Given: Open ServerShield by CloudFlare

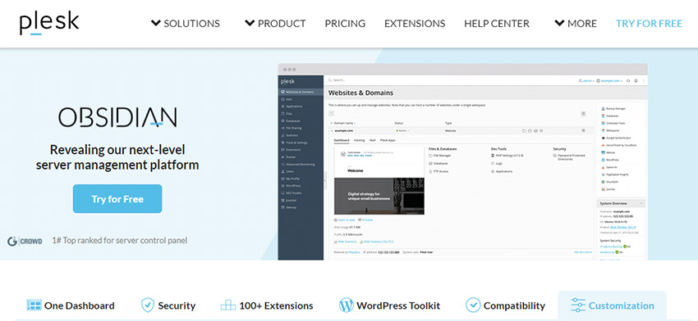Looking at the screenshot, I should coord(620,145).
